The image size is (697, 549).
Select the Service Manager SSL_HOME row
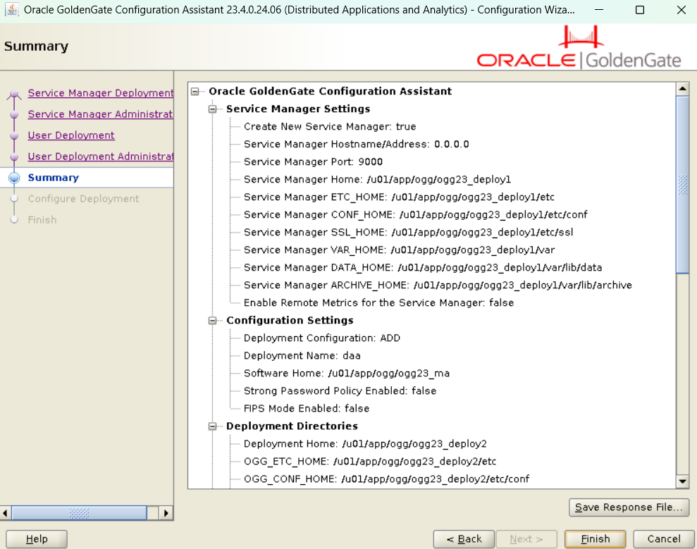coord(408,233)
